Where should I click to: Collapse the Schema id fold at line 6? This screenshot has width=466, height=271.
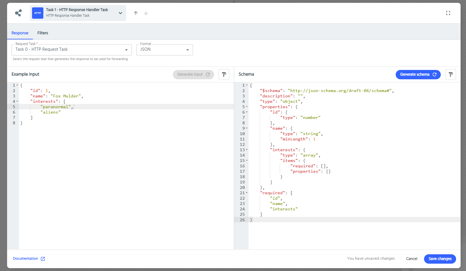click(247, 112)
